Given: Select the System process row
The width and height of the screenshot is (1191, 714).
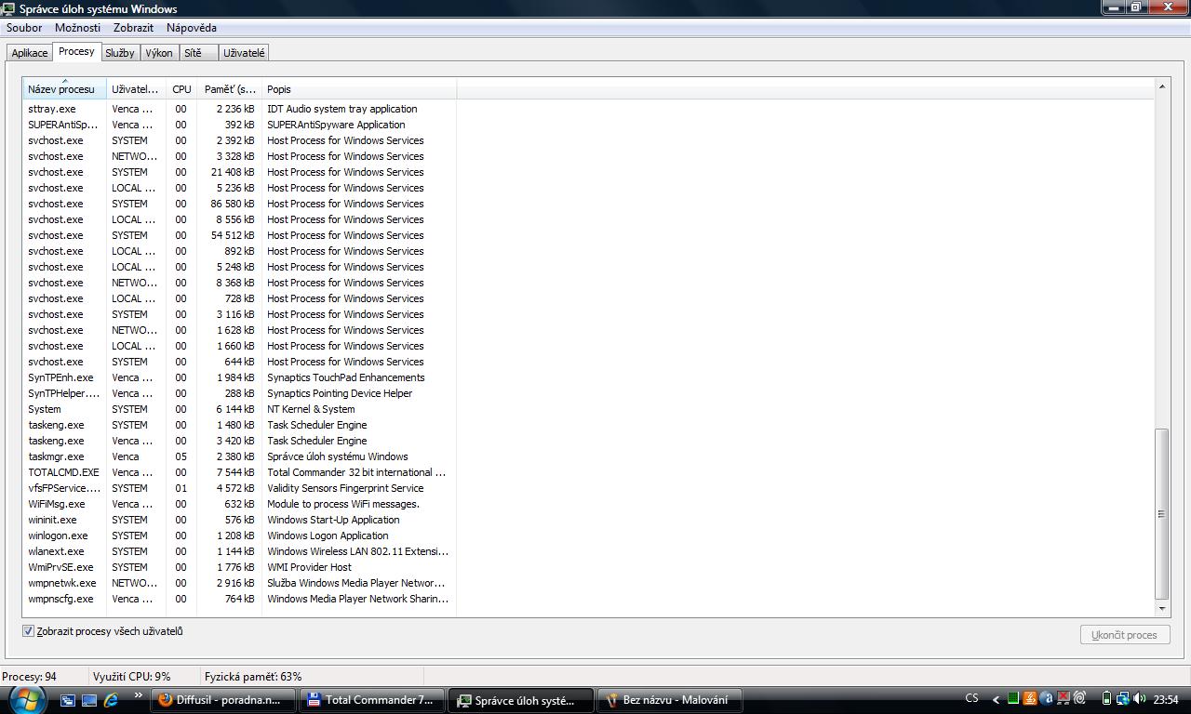Looking at the screenshot, I should point(239,409).
